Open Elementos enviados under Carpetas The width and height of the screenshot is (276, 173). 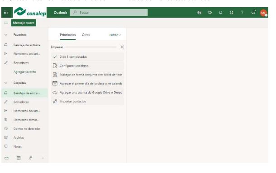(x=24, y=111)
